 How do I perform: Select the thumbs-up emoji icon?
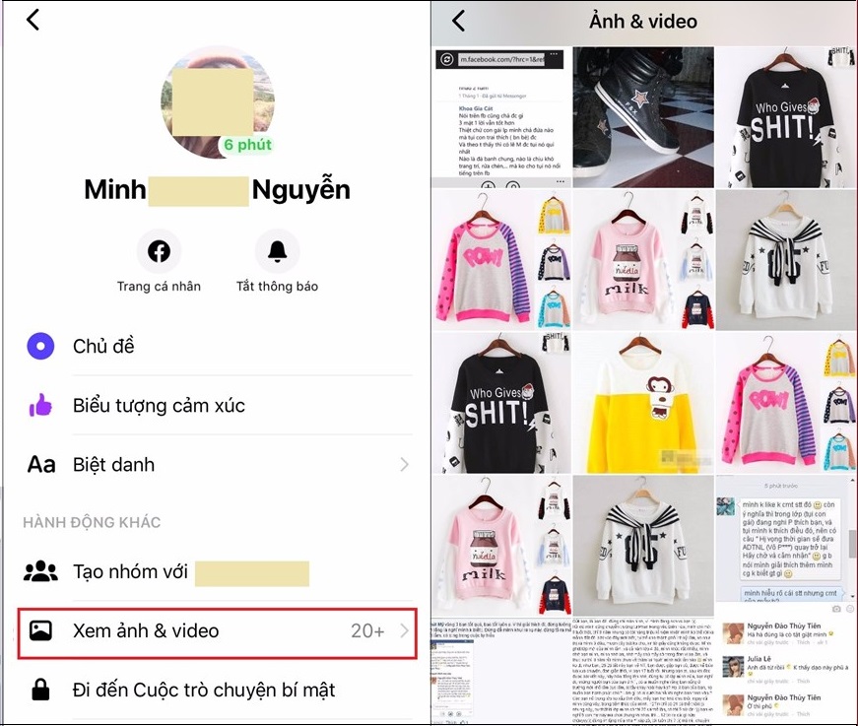point(40,406)
